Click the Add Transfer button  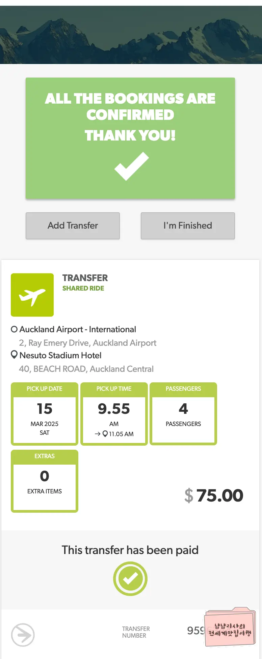click(73, 226)
